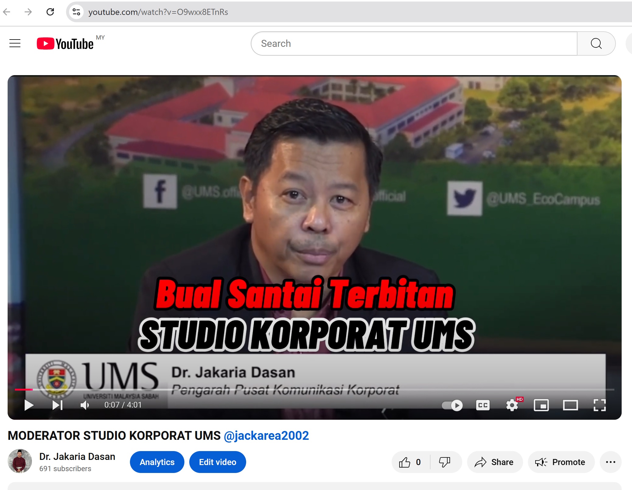Click the 0:07 / 4:01 time display

point(123,405)
